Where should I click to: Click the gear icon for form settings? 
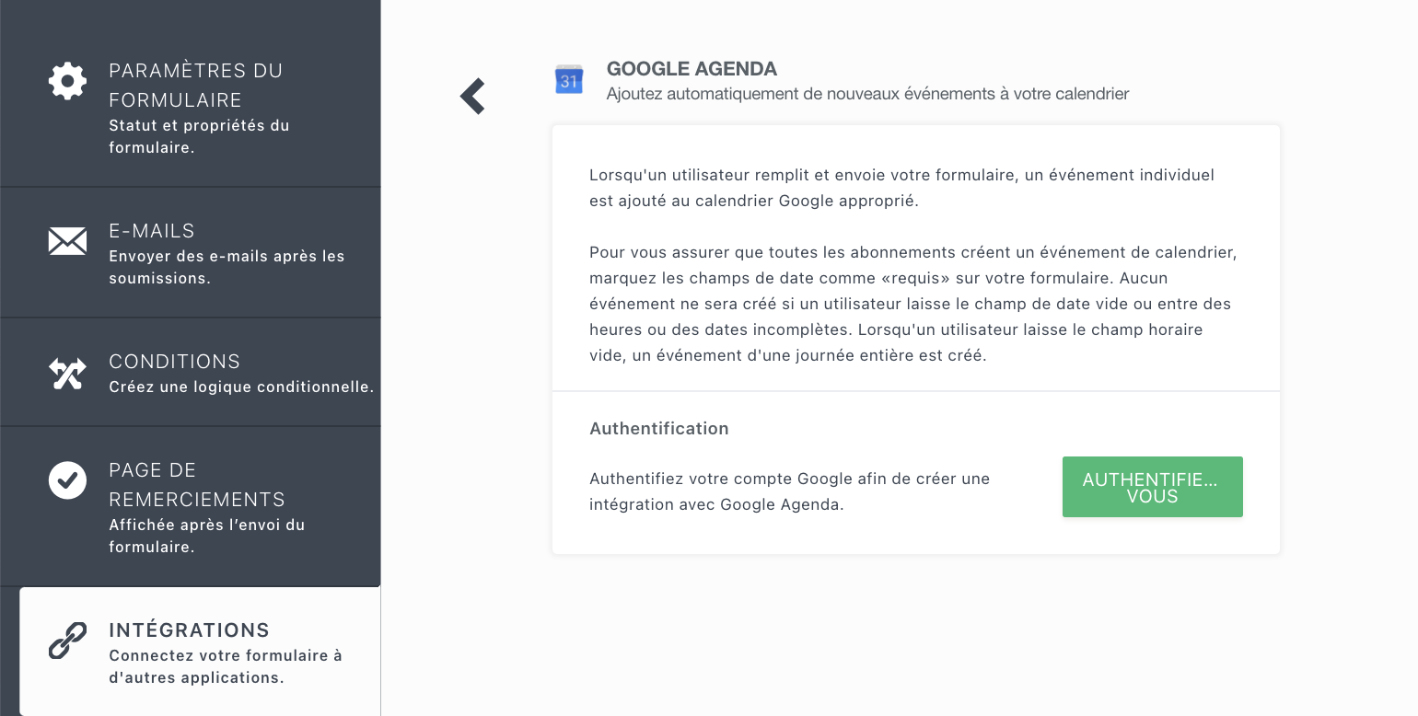tap(67, 81)
